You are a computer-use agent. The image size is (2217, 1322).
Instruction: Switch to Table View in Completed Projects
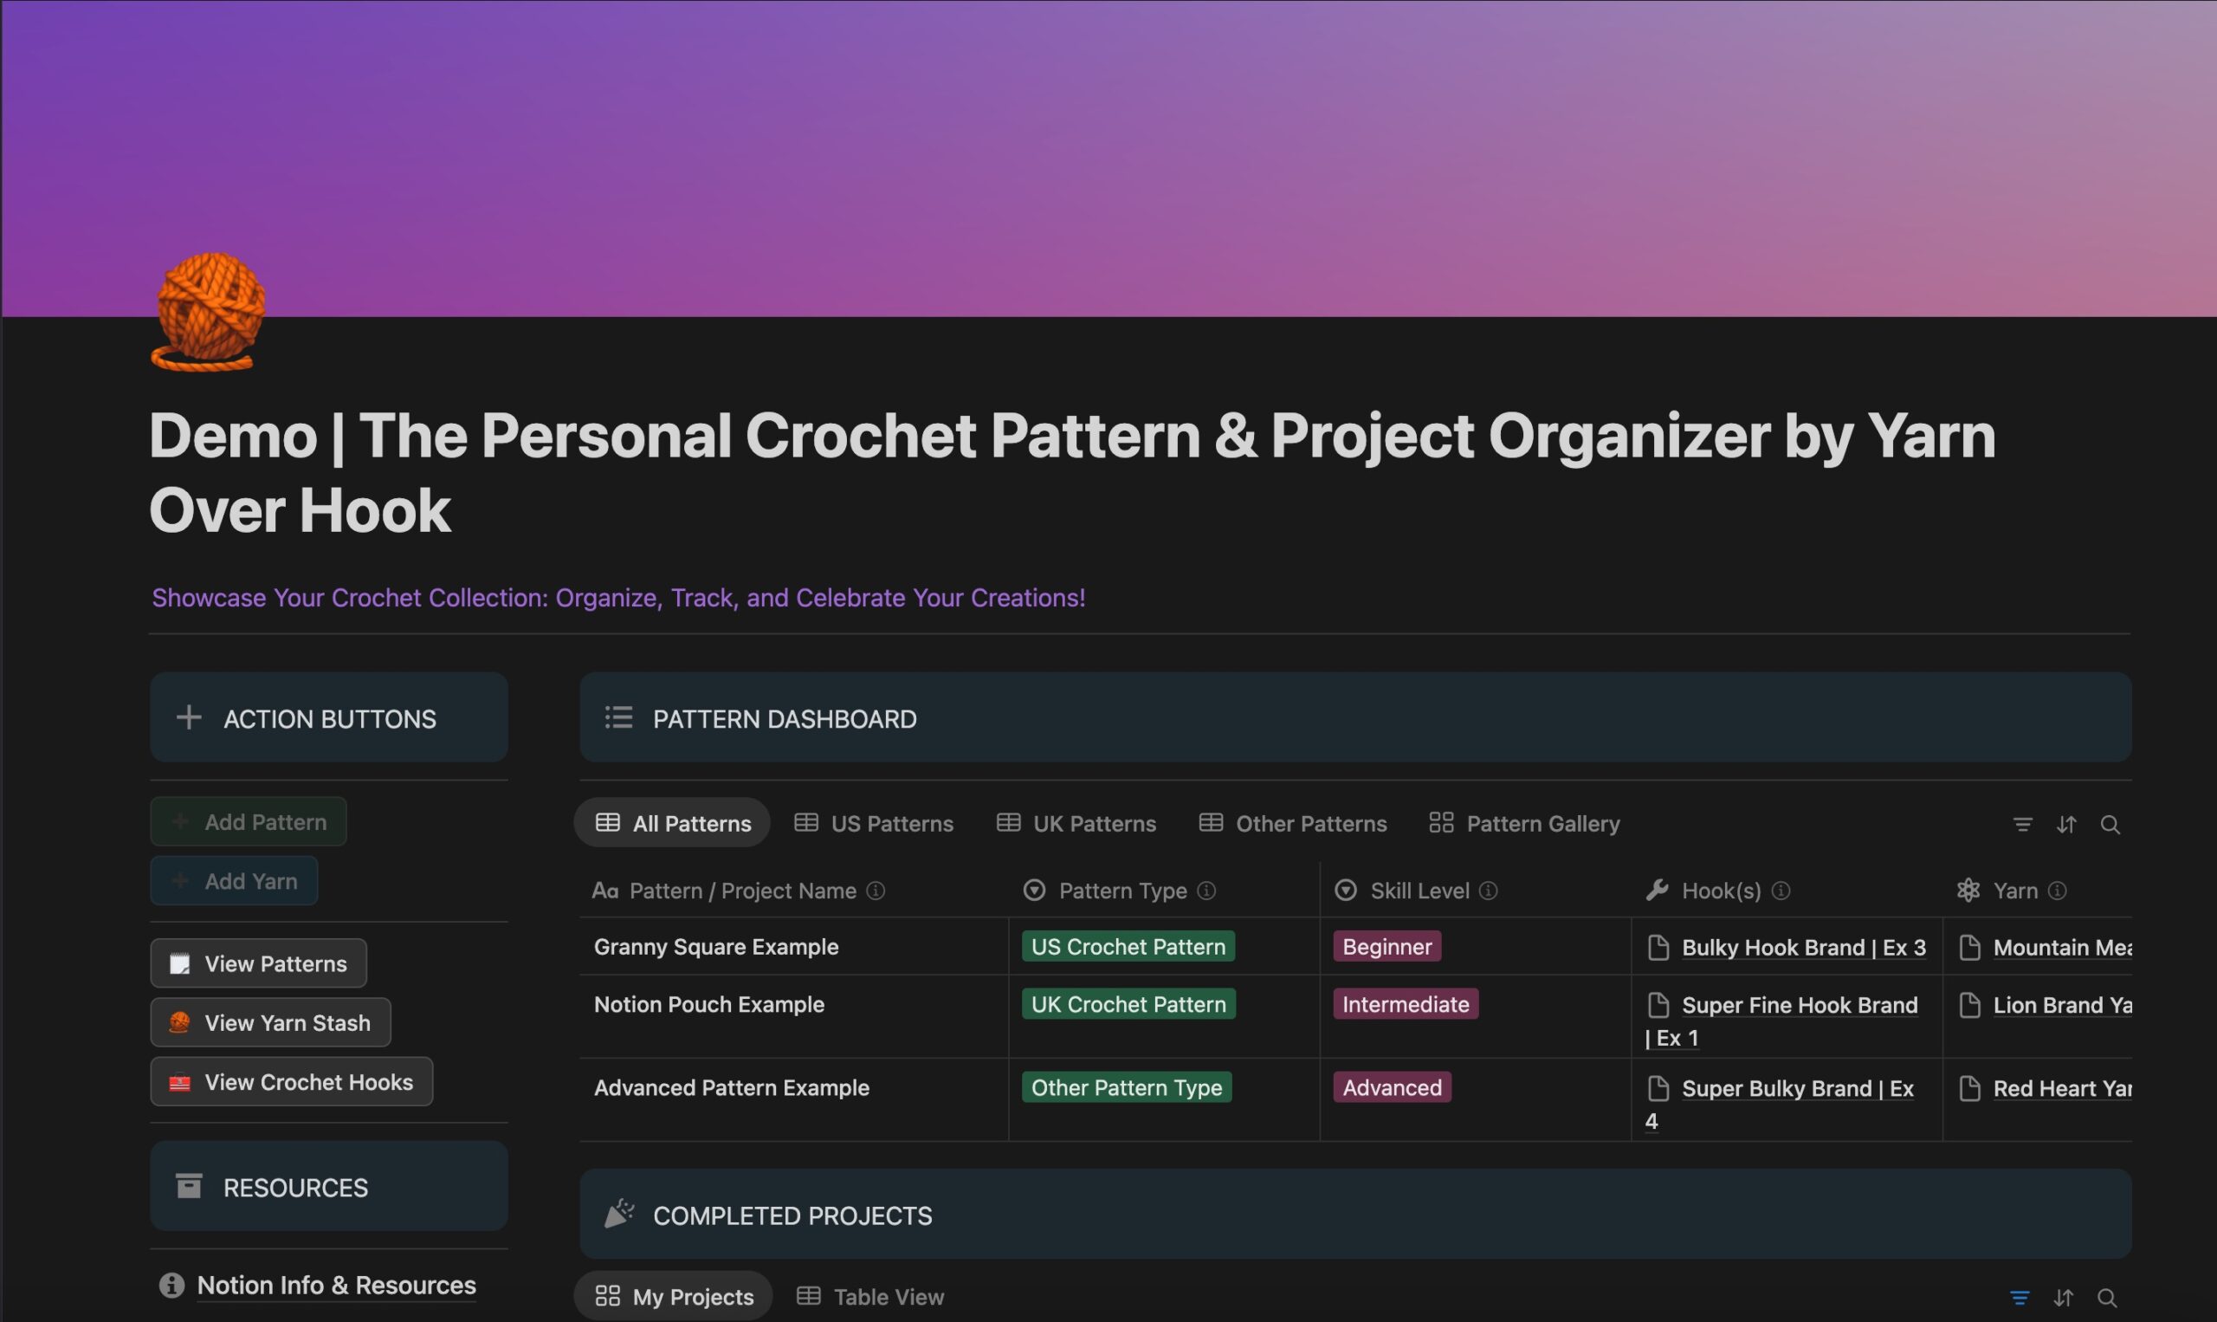tap(869, 1297)
